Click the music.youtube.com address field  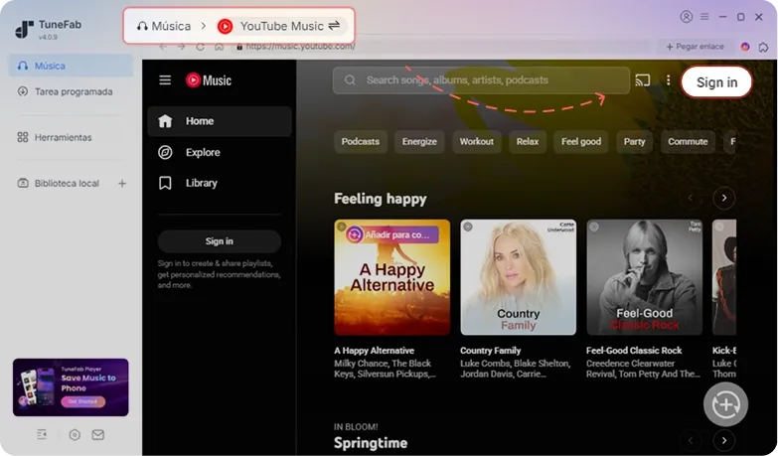[x=441, y=47]
